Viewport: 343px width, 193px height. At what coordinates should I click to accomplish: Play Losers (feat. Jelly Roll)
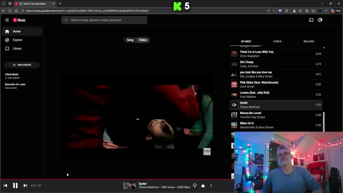click(x=276, y=95)
